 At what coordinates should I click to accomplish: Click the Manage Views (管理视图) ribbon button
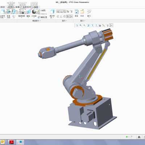[22, 14]
